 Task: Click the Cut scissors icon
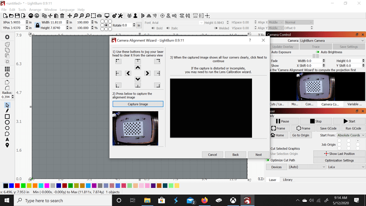[x=50, y=15]
